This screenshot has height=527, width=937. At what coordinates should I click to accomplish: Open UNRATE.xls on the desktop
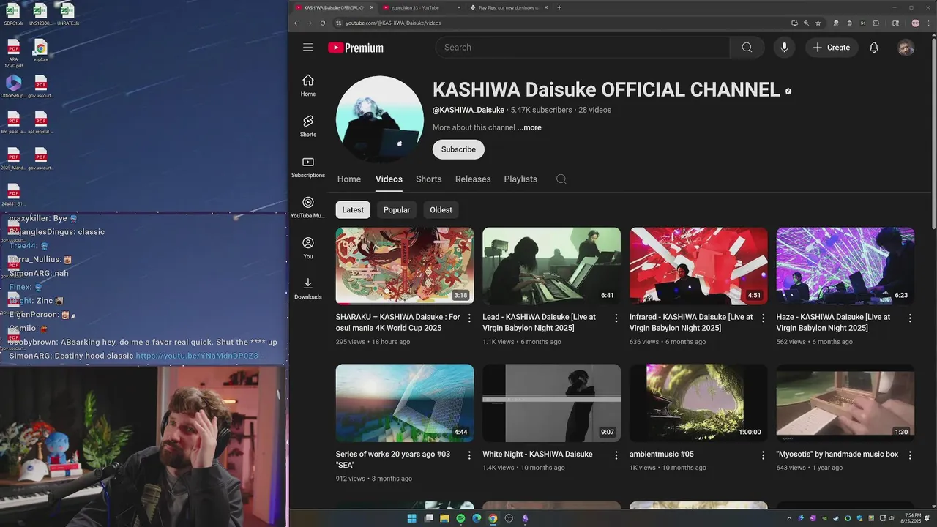pyautogui.click(x=67, y=15)
